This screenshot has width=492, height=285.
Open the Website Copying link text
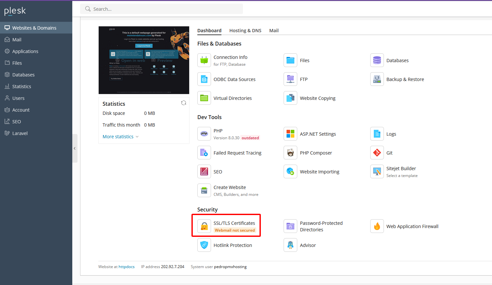[x=317, y=98]
